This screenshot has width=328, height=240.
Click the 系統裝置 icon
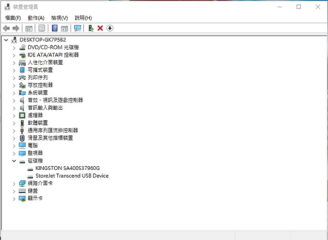pyautogui.click(x=22, y=92)
